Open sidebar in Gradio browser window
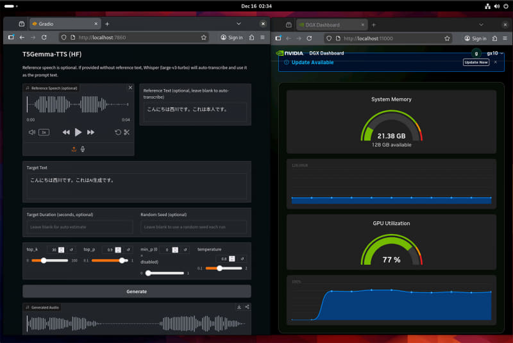This screenshot has width=513, height=343. pos(11,38)
